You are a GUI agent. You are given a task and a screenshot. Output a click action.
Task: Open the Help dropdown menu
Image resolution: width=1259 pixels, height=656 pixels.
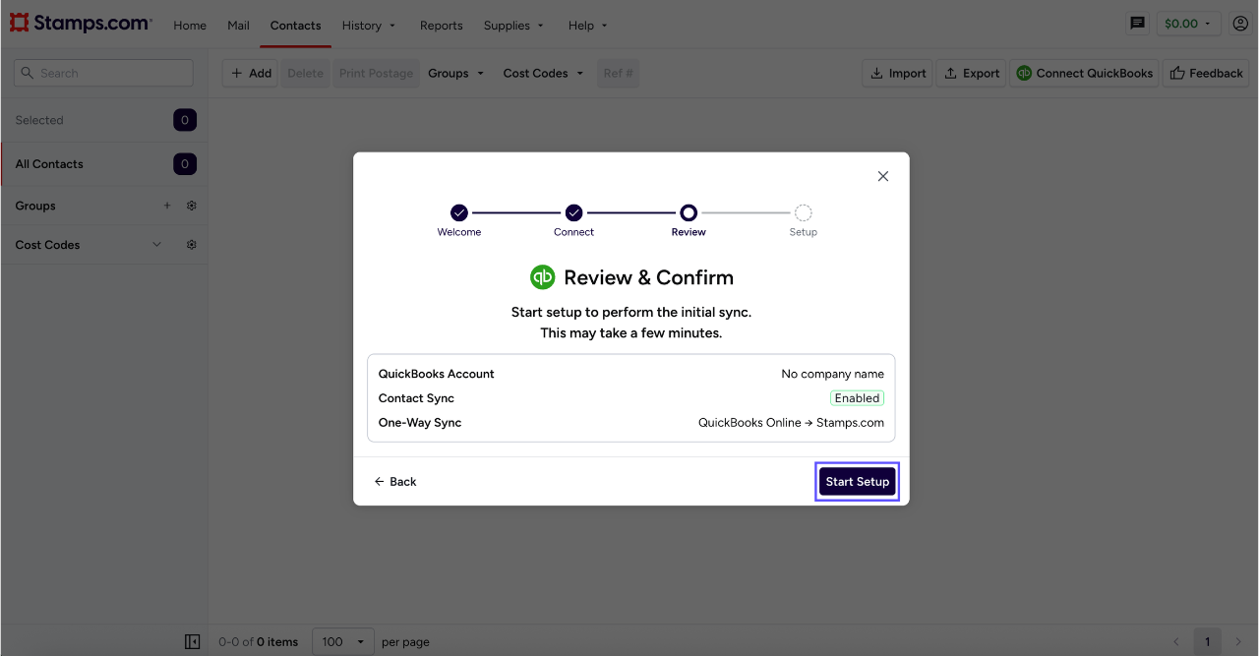tap(588, 26)
